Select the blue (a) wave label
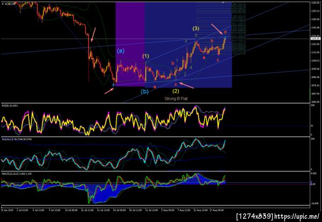This screenshot has width=322, height=222. 121,51
